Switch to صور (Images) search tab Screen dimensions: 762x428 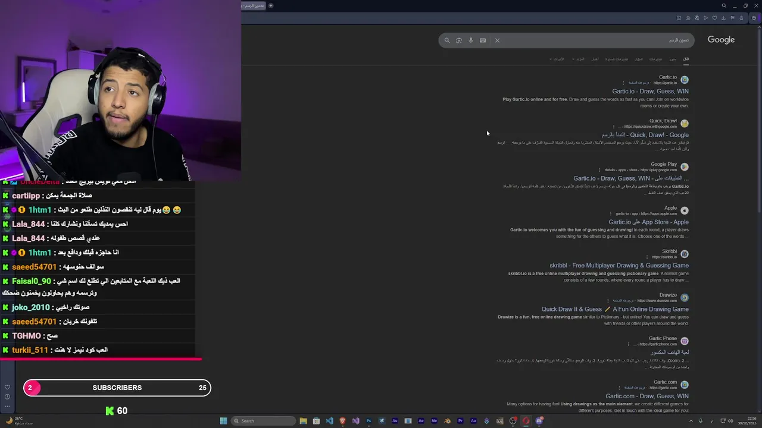[672, 59]
